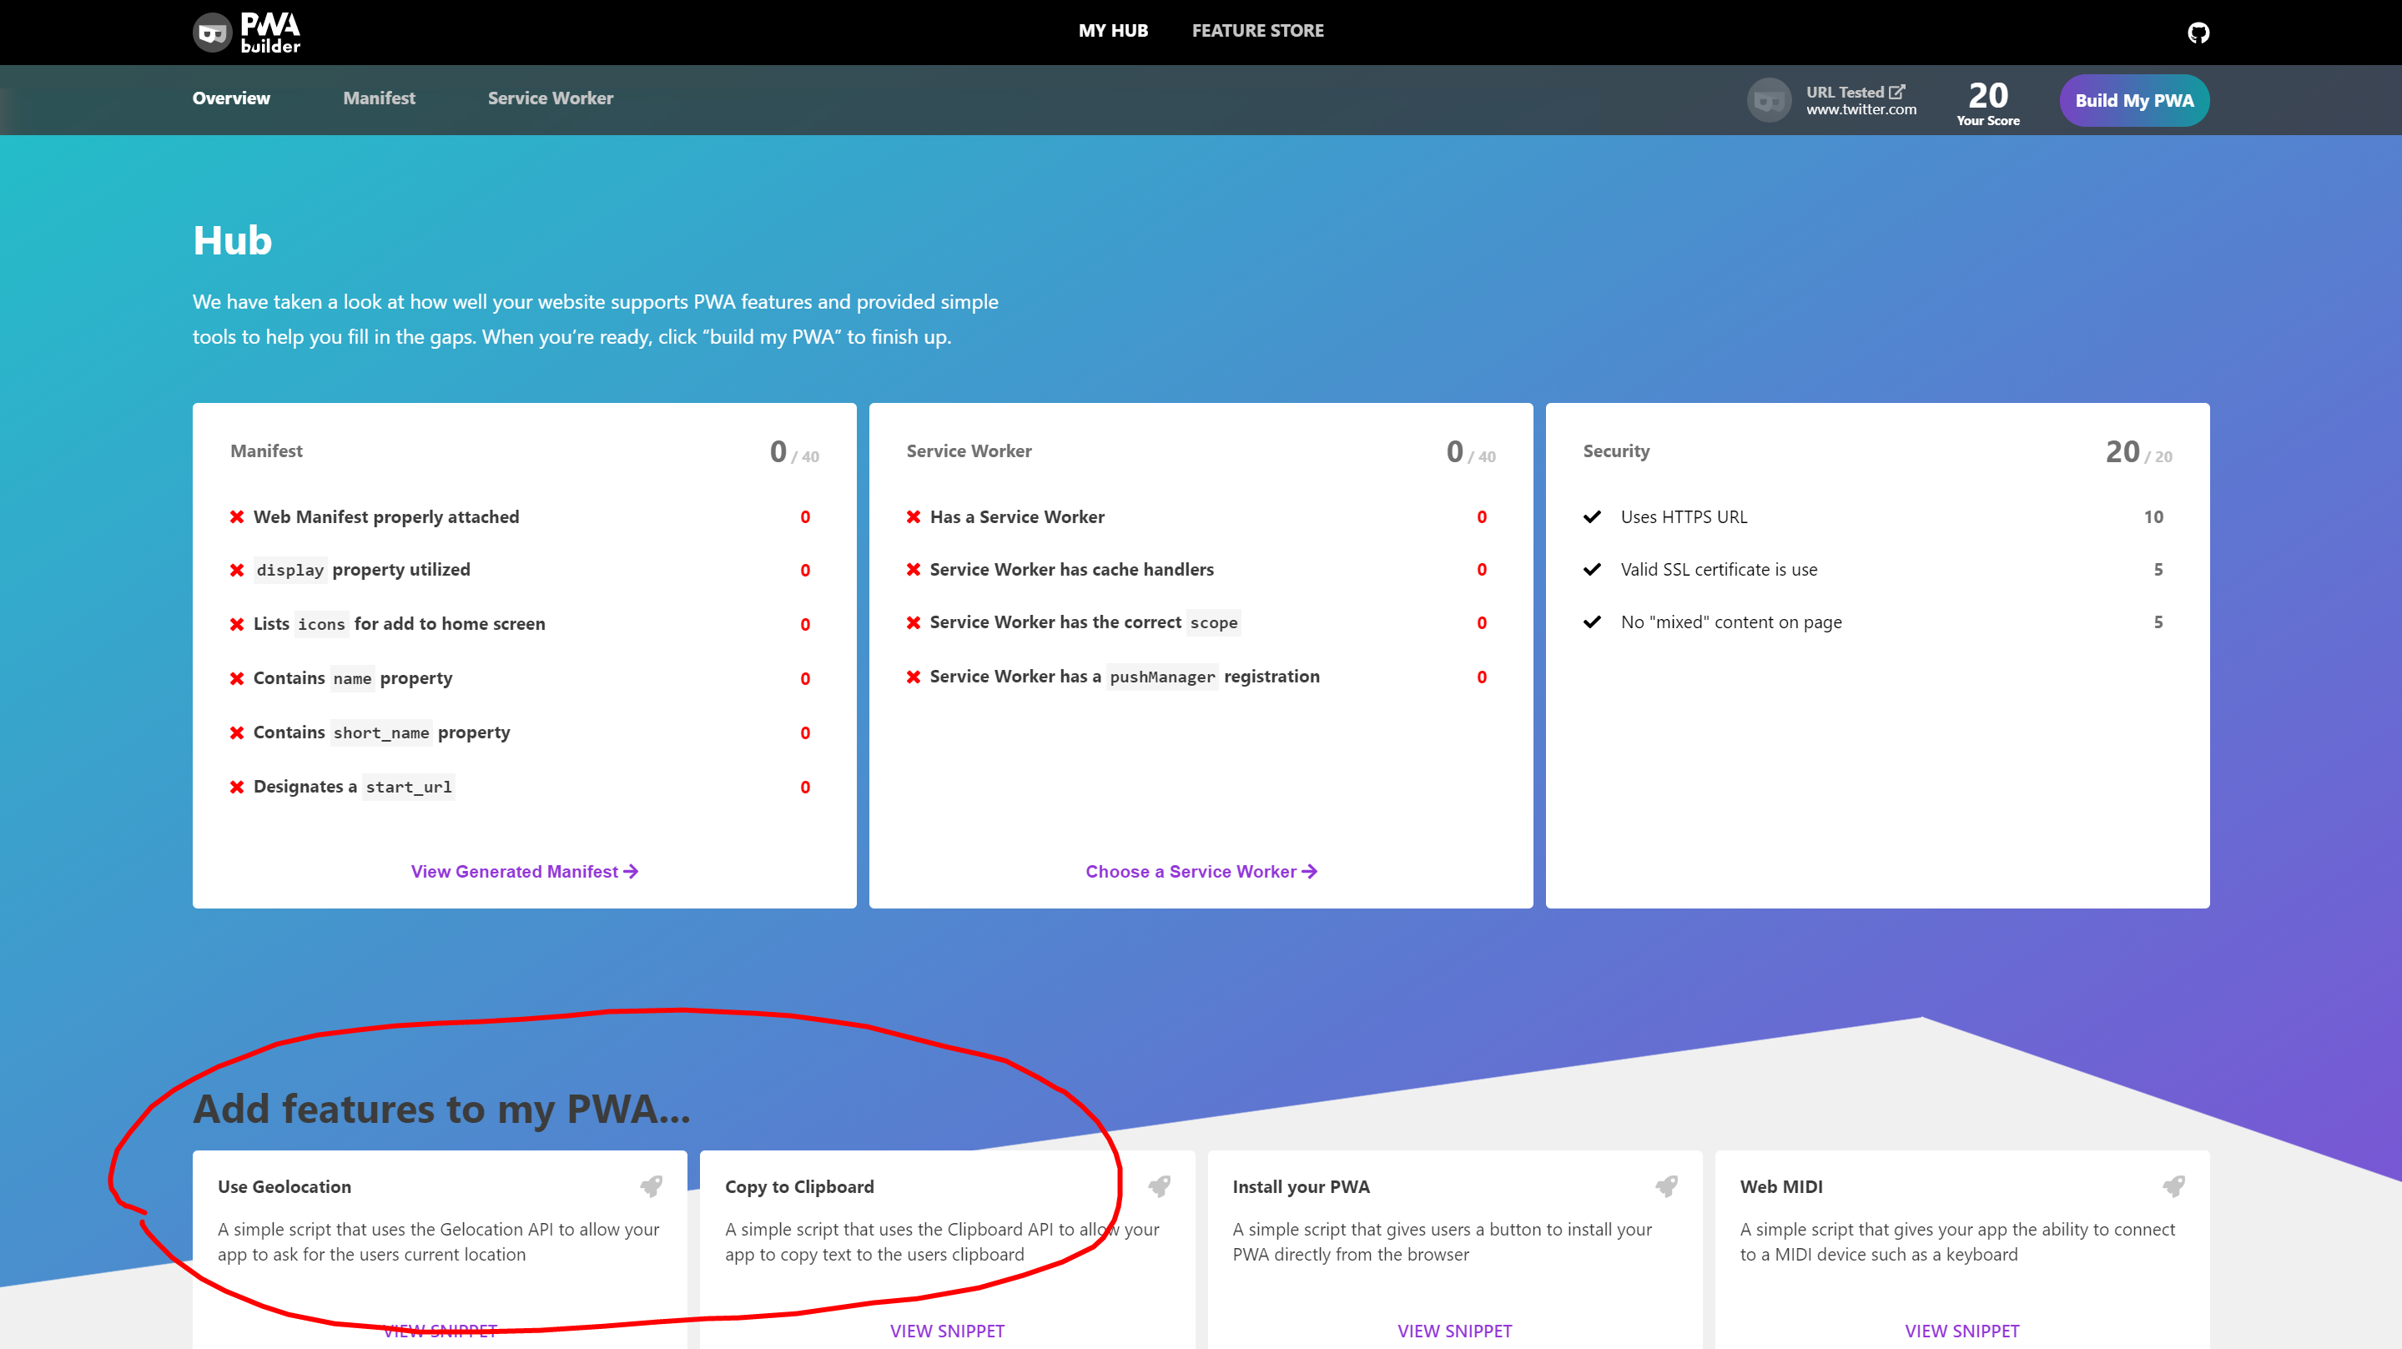Click the tested site avatar icon
This screenshot has width=2402, height=1349.
1769,100
